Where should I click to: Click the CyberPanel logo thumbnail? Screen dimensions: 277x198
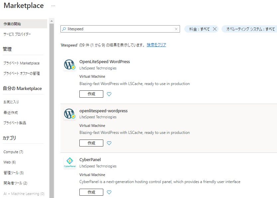[x=70, y=163]
